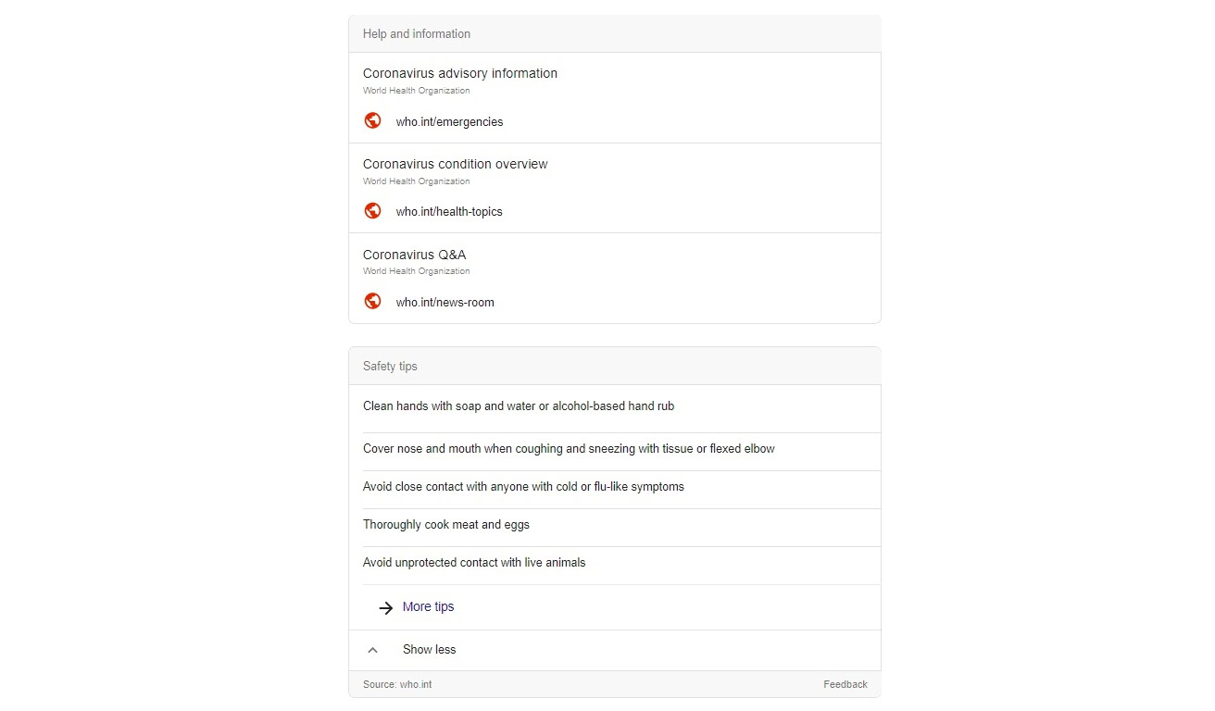This screenshot has width=1215, height=711.
Task: Click the arrow icon next to More tips
Action: pos(385,607)
